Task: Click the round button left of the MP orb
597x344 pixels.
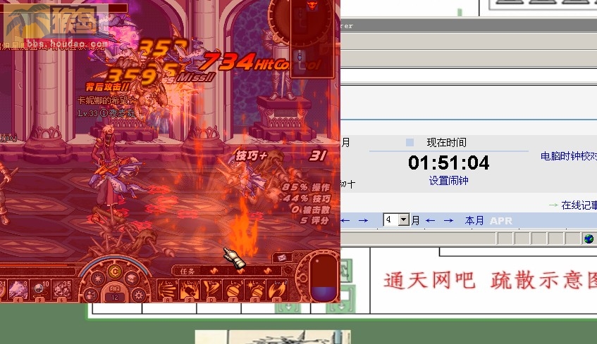Action: click(303, 278)
